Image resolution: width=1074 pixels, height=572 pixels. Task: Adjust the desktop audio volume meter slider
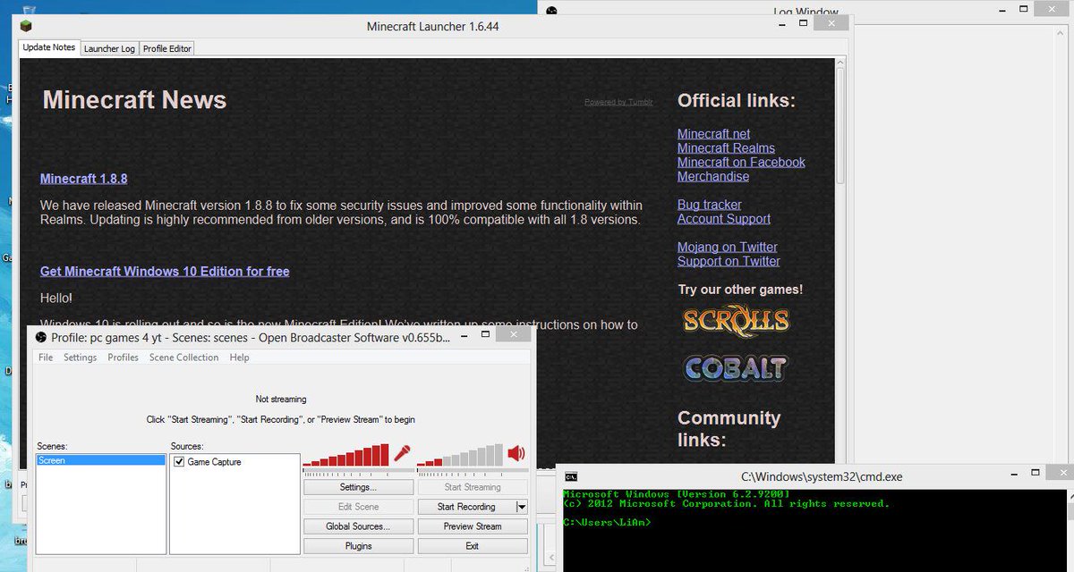click(472, 468)
